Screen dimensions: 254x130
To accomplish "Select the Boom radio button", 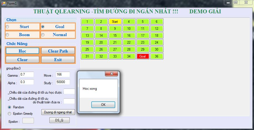I will 22,35.
